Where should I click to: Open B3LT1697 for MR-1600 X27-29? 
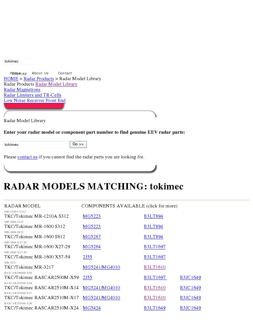[x=155, y=247]
